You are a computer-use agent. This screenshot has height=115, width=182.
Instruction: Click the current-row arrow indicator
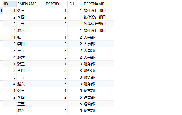[x=2, y=10]
